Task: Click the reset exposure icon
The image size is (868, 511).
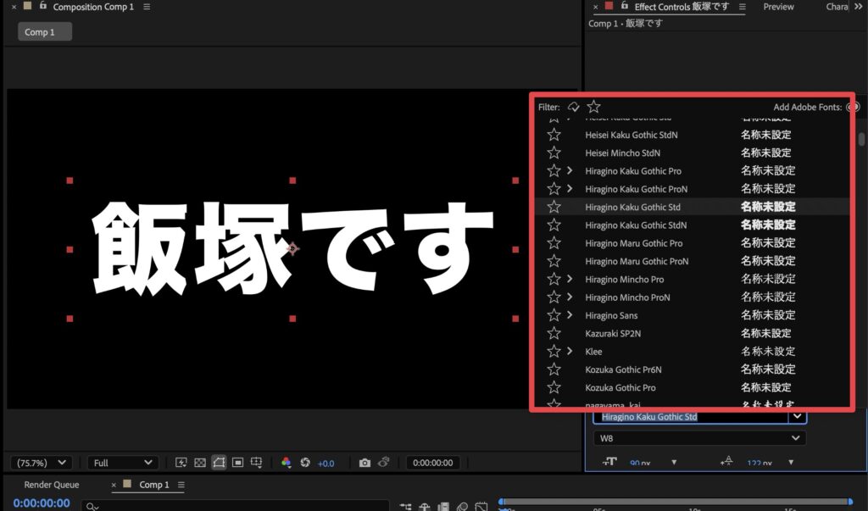Action: 305,463
